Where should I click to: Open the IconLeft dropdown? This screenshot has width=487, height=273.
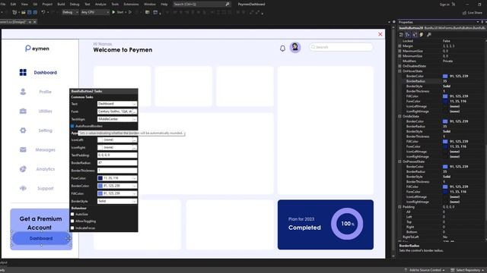134,140
